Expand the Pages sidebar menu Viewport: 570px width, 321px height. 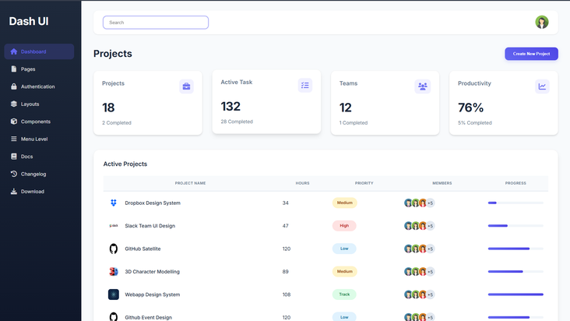[28, 69]
